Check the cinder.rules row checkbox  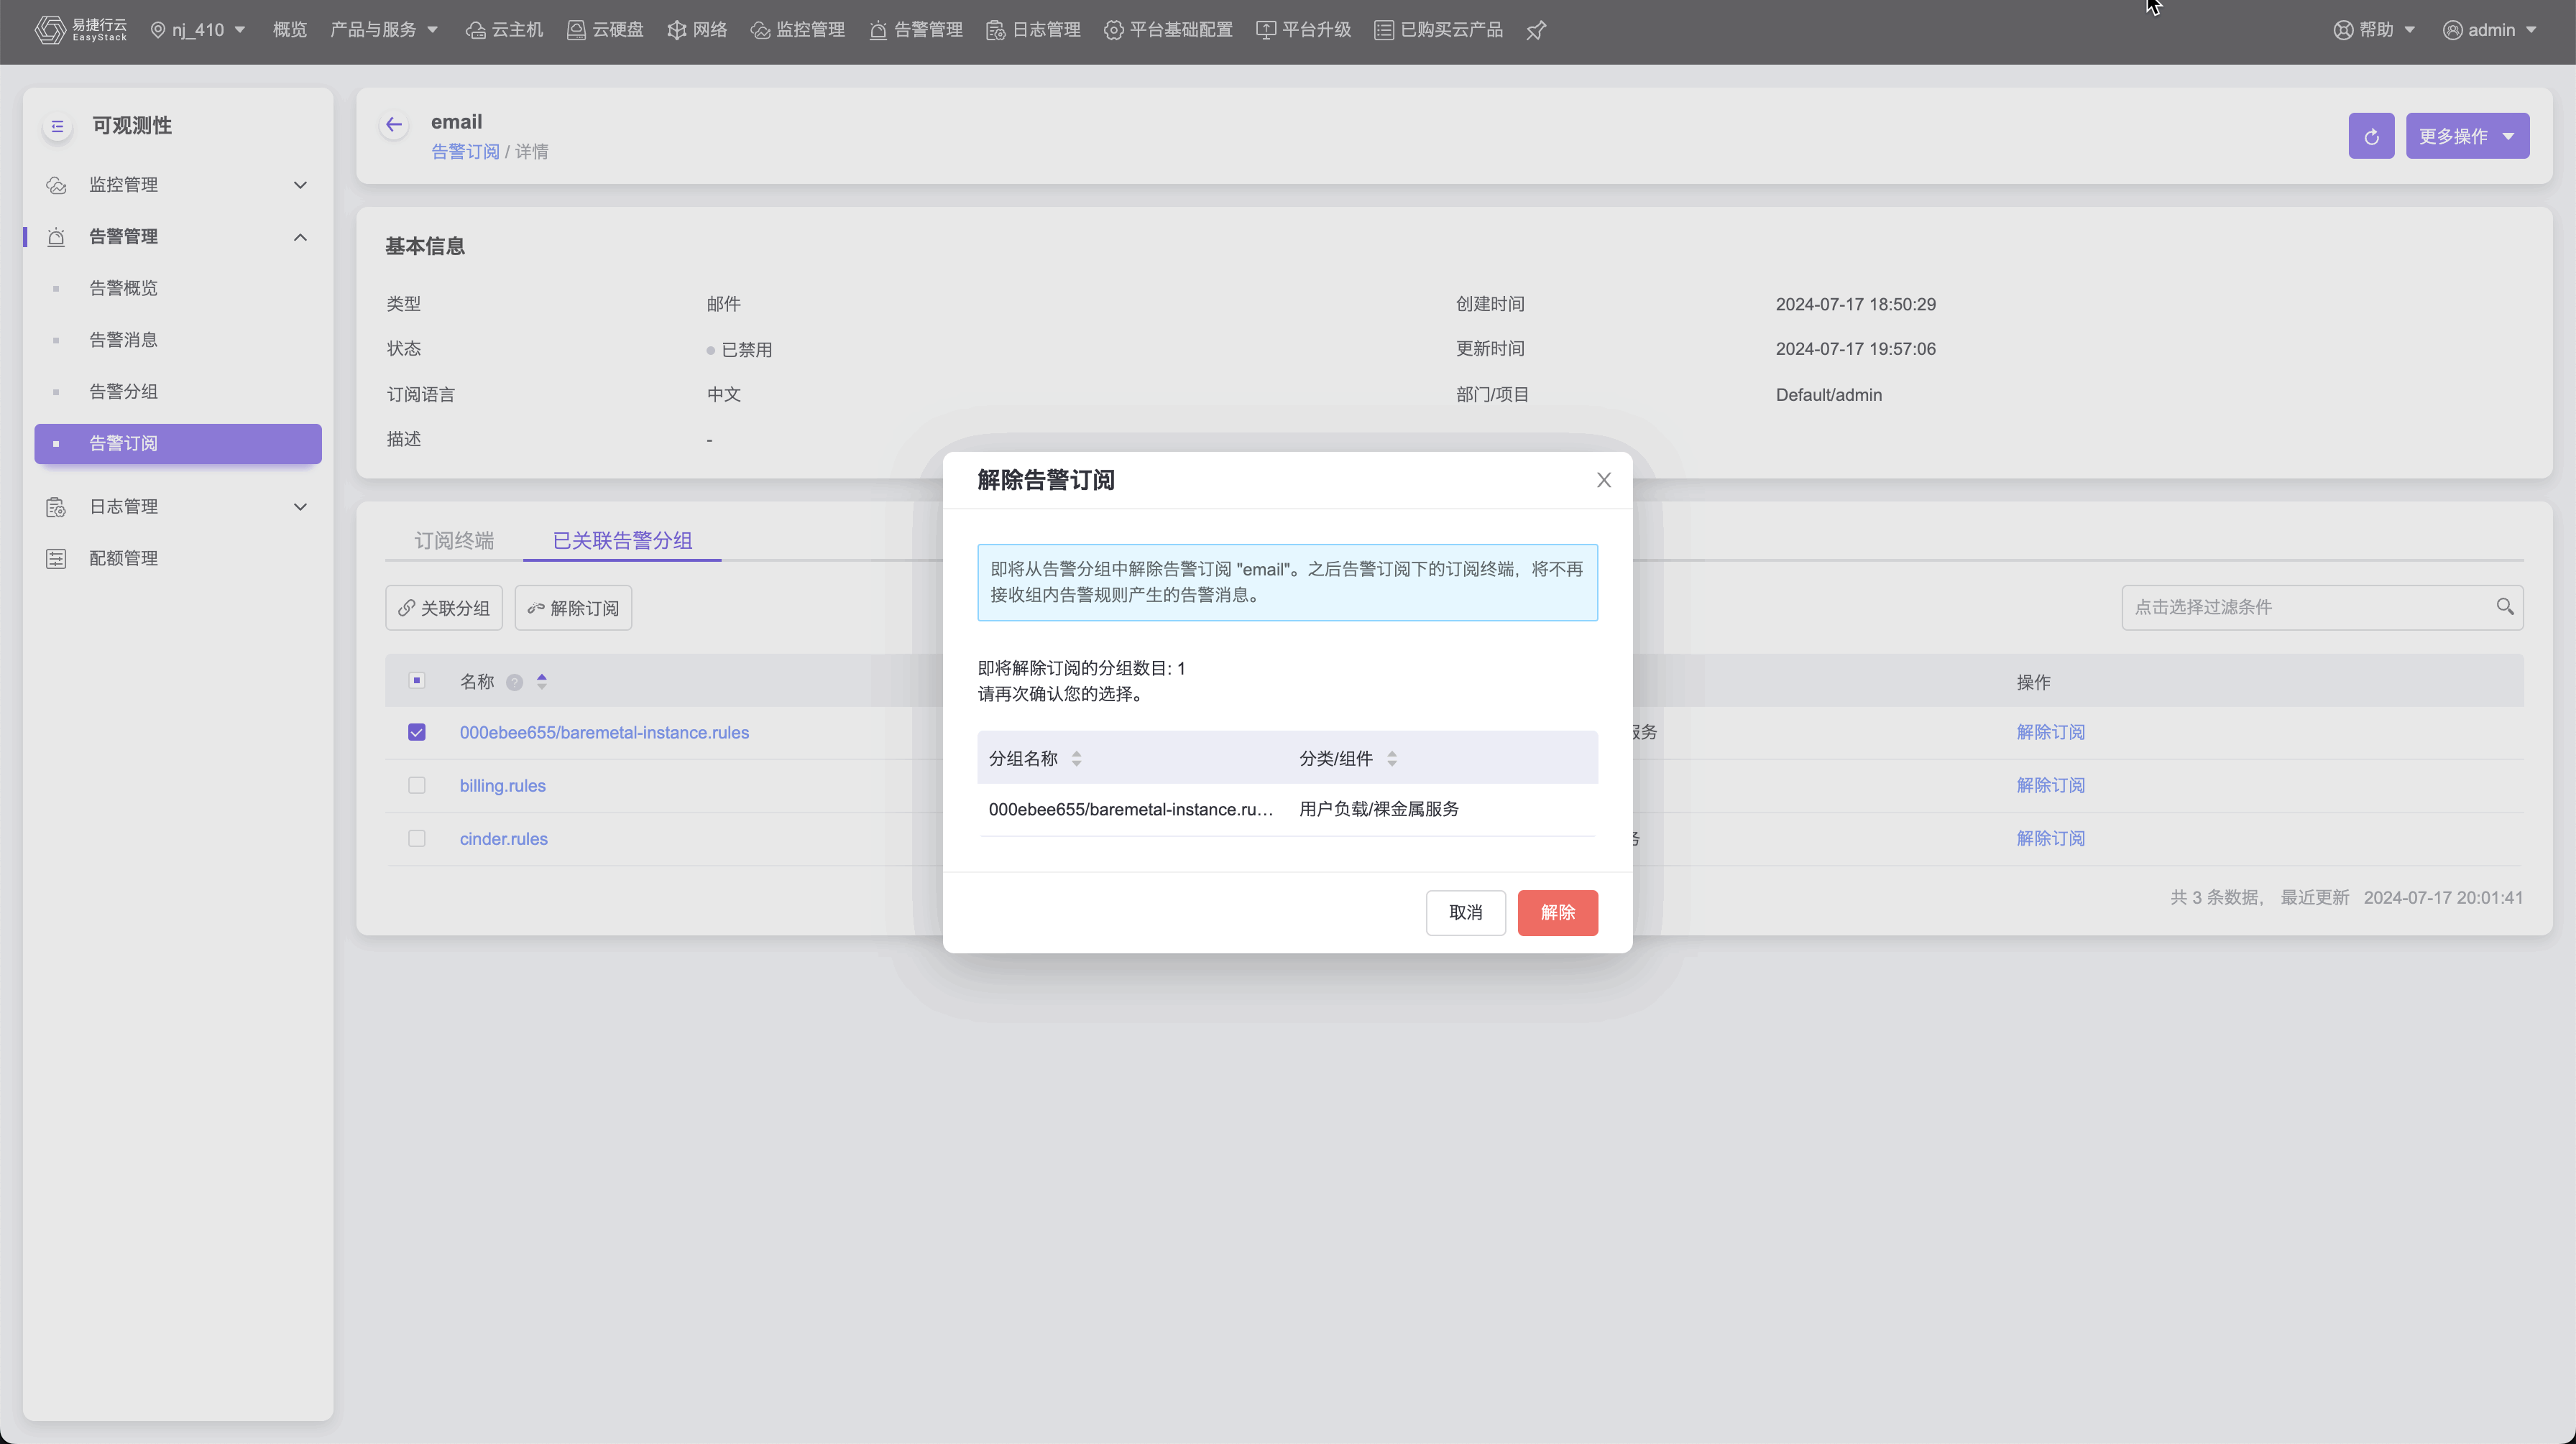(417, 838)
